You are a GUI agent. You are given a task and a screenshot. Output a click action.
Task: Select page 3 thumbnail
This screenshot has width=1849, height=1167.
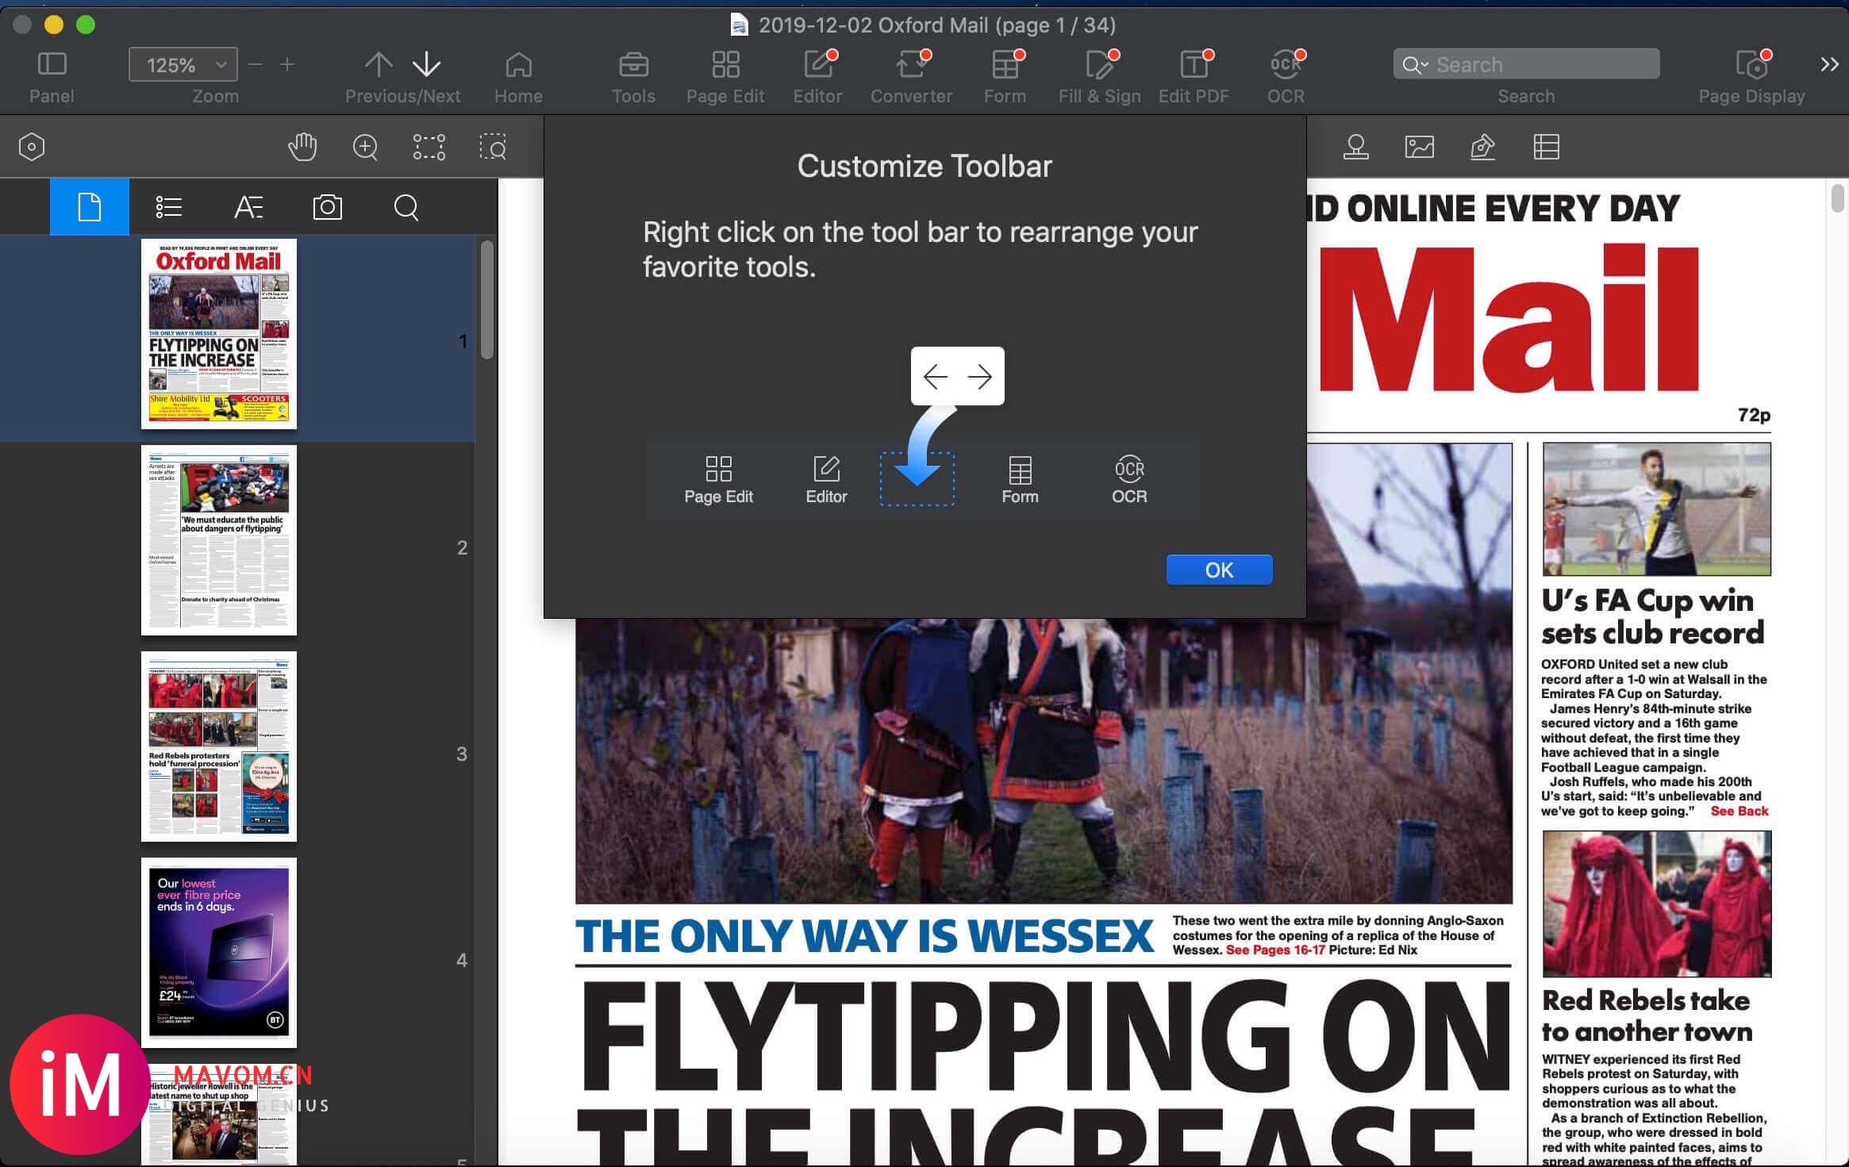coord(219,747)
